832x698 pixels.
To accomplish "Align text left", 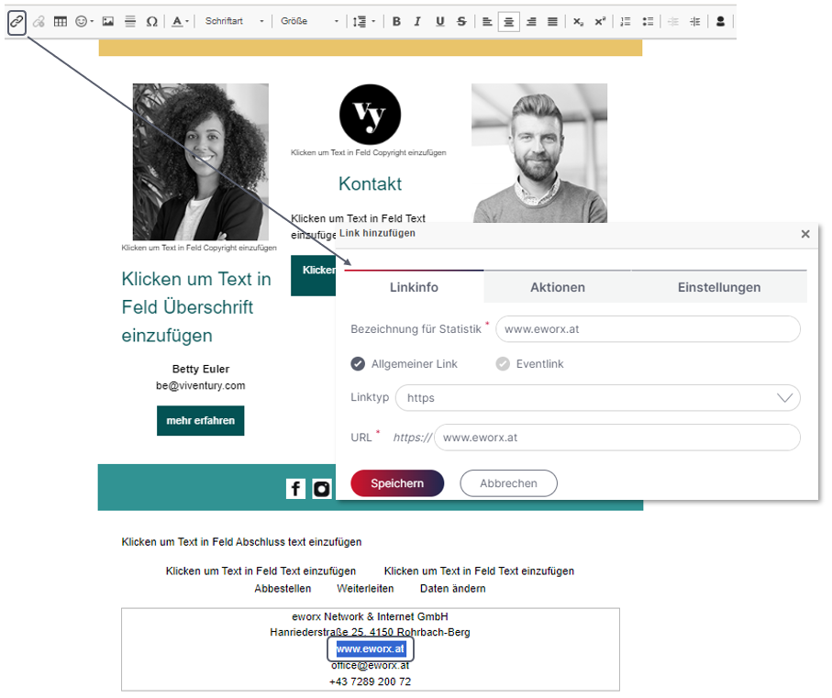I will coord(487,22).
